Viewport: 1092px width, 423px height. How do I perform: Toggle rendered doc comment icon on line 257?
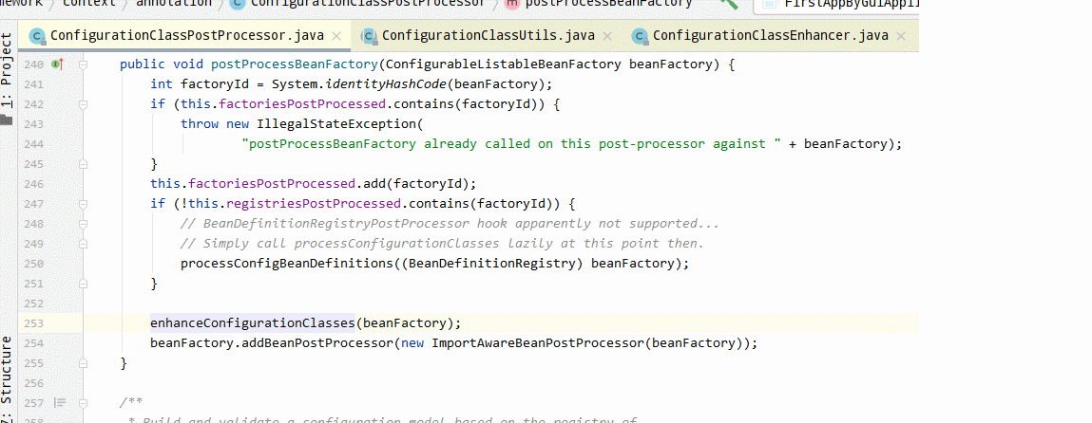(60, 402)
